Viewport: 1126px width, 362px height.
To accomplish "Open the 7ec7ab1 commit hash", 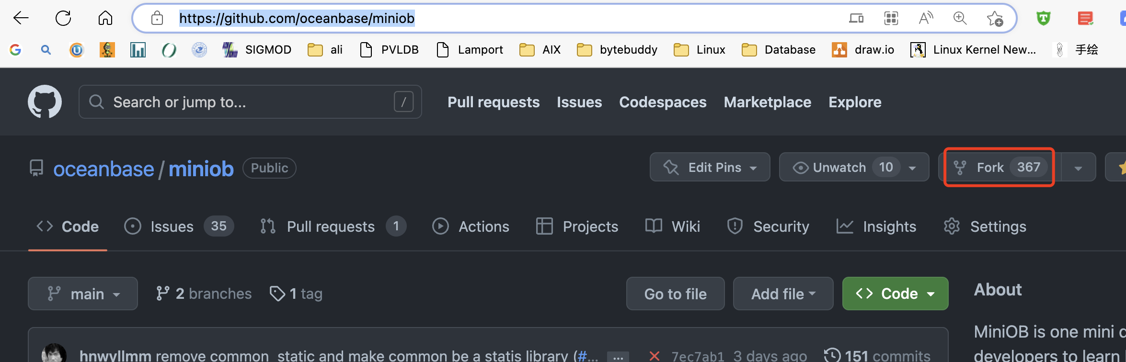I will pos(698,356).
